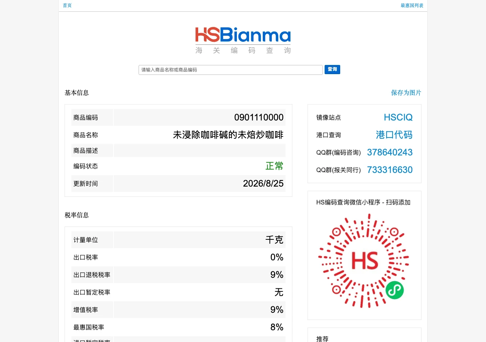
Task: Click the 更新时间 label cell
Action: (92, 184)
